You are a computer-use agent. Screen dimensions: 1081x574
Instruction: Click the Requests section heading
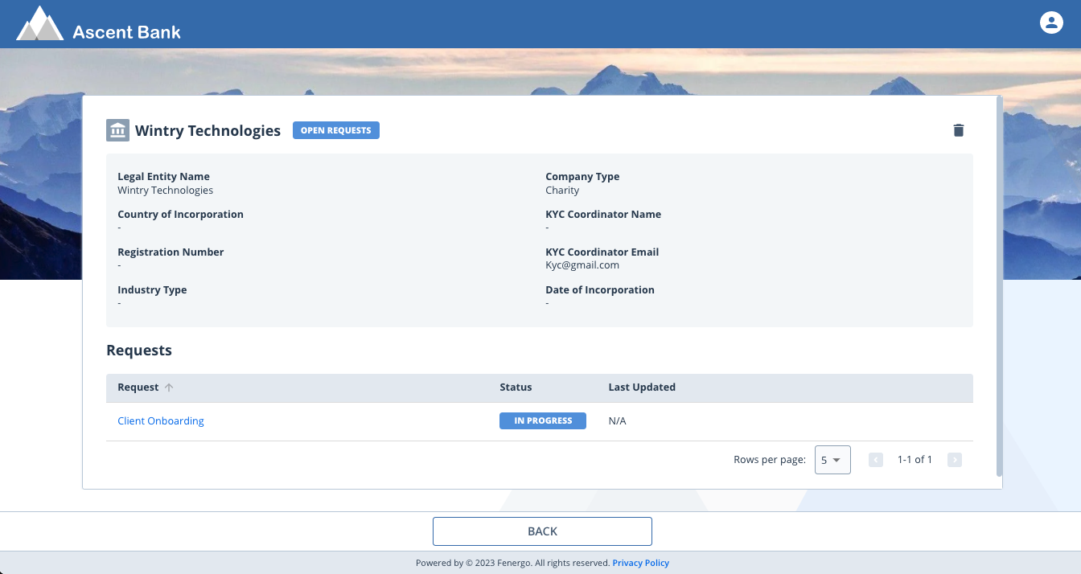click(x=139, y=350)
